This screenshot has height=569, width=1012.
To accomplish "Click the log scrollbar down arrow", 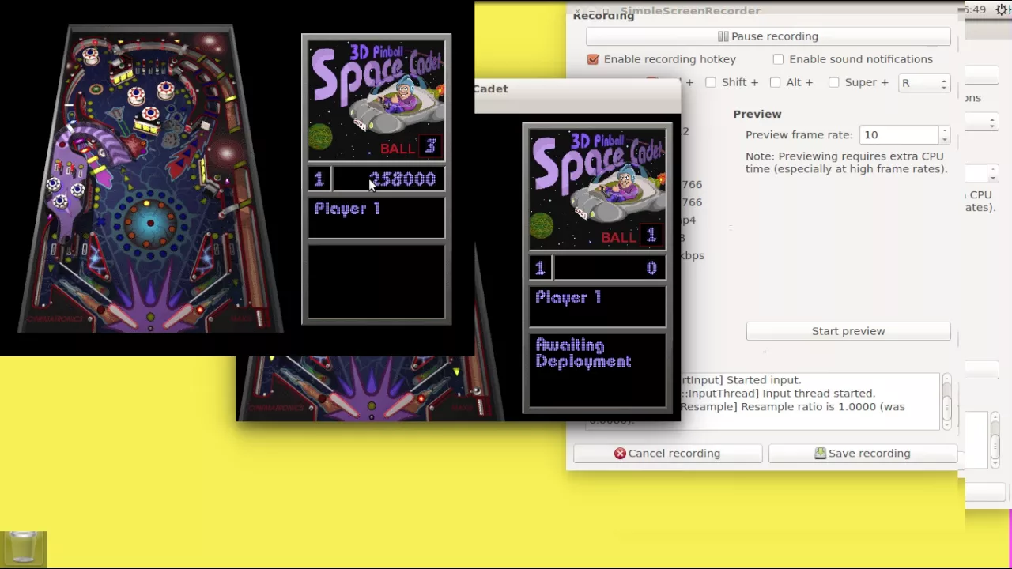I will click(x=946, y=424).
